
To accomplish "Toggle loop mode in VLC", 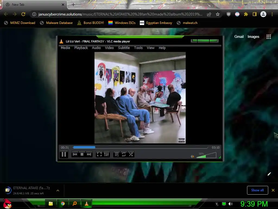I will click(124, 154).
